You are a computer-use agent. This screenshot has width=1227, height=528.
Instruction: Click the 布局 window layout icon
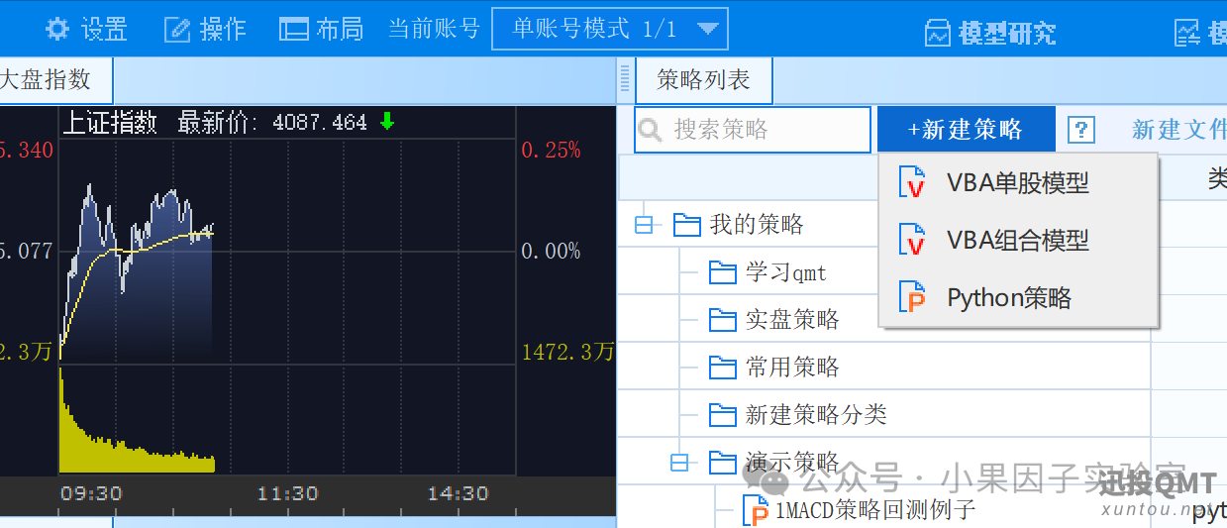(294, 30)
